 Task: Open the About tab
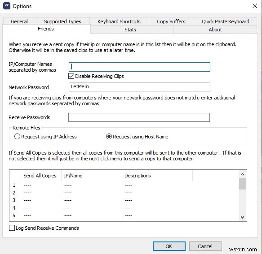click(215, 30)
